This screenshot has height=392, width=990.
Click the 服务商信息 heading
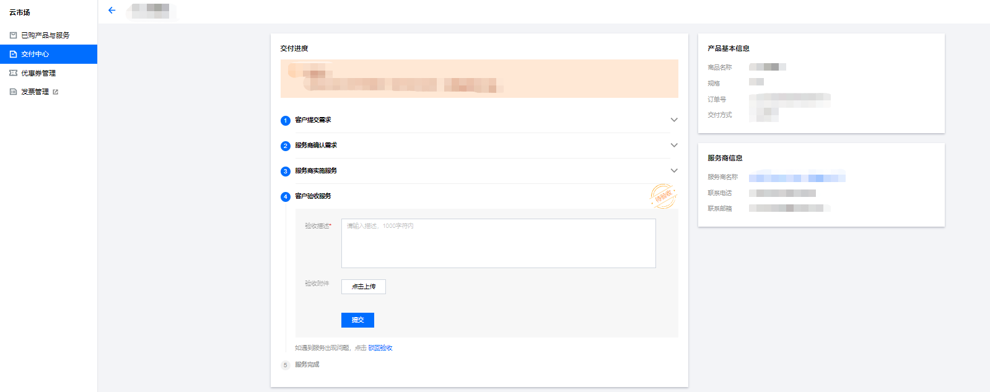pos(725,158)
